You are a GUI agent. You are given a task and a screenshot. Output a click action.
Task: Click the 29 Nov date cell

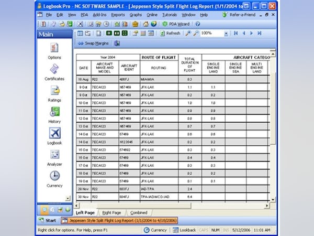84,189
